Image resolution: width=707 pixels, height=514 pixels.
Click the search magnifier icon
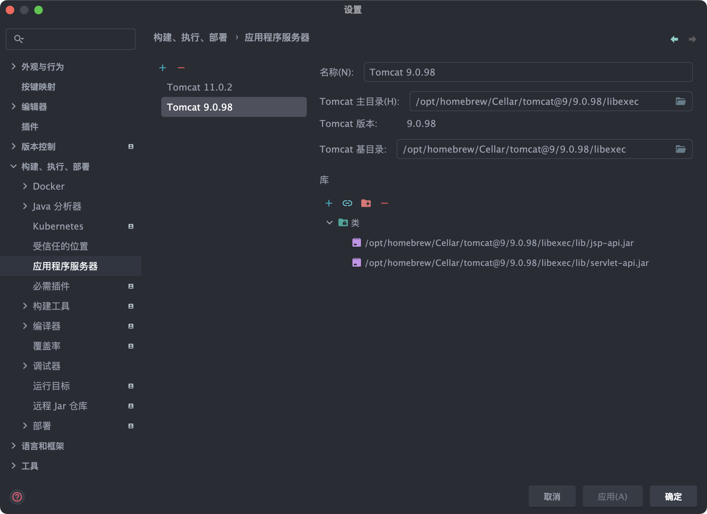(19, 39)
